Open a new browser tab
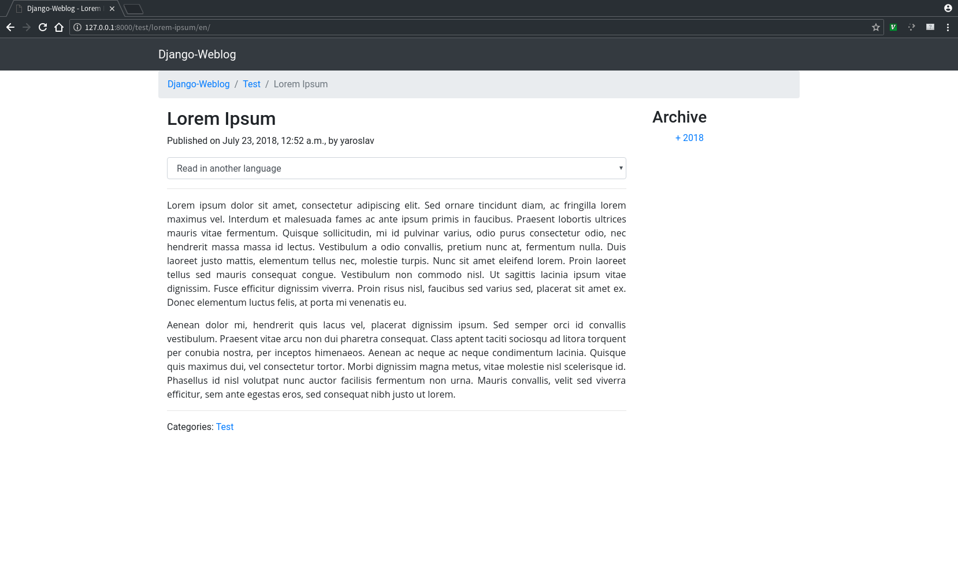This screenshot has height=578, width=958. (x=133, y=9)
